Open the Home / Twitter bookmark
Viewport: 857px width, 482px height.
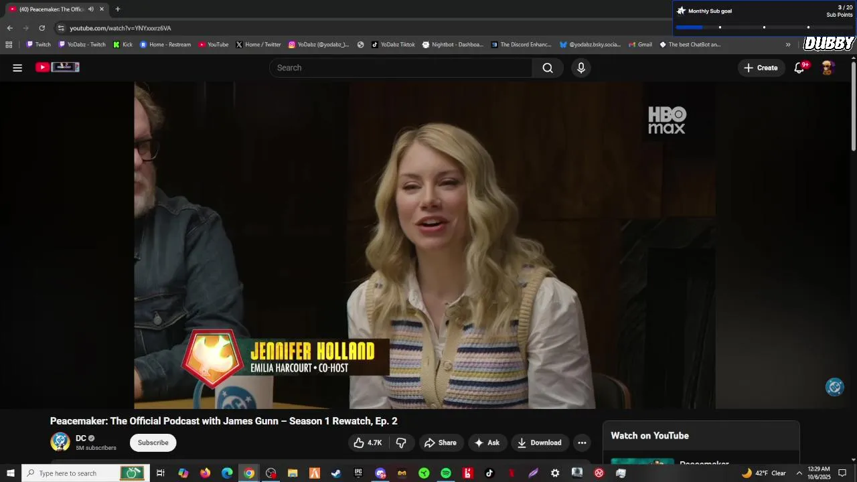(x=258, y=45)
